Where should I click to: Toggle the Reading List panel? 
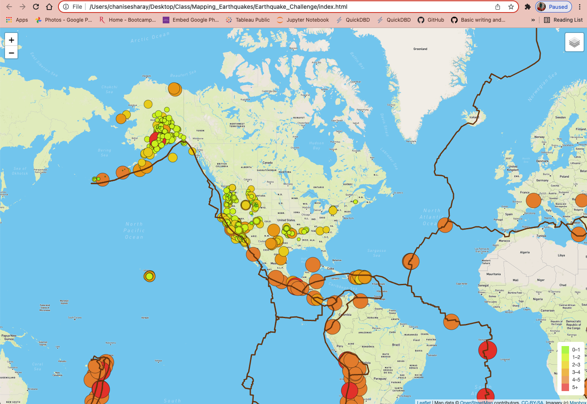[x=563, y=20]
